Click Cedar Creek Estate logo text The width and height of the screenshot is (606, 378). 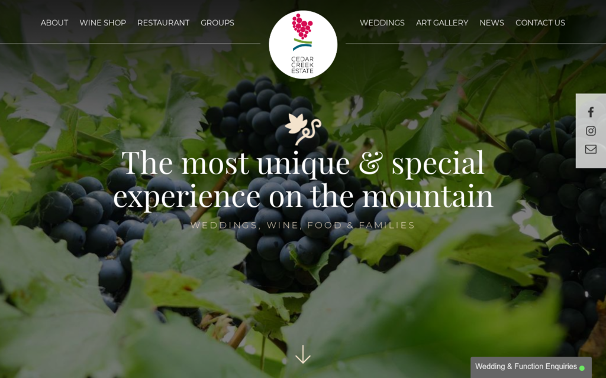coord(302,65)
